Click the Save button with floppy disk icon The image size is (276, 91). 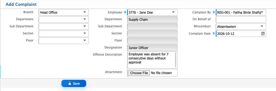(x=74, y=83)
